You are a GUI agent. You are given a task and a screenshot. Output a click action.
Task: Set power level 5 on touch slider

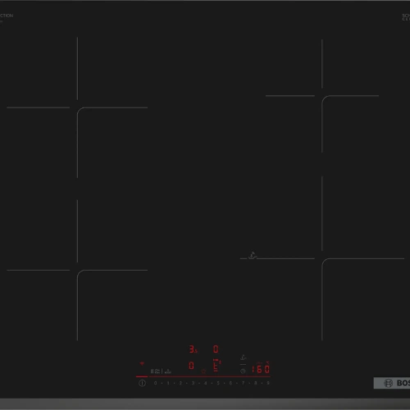click(218, 383)
